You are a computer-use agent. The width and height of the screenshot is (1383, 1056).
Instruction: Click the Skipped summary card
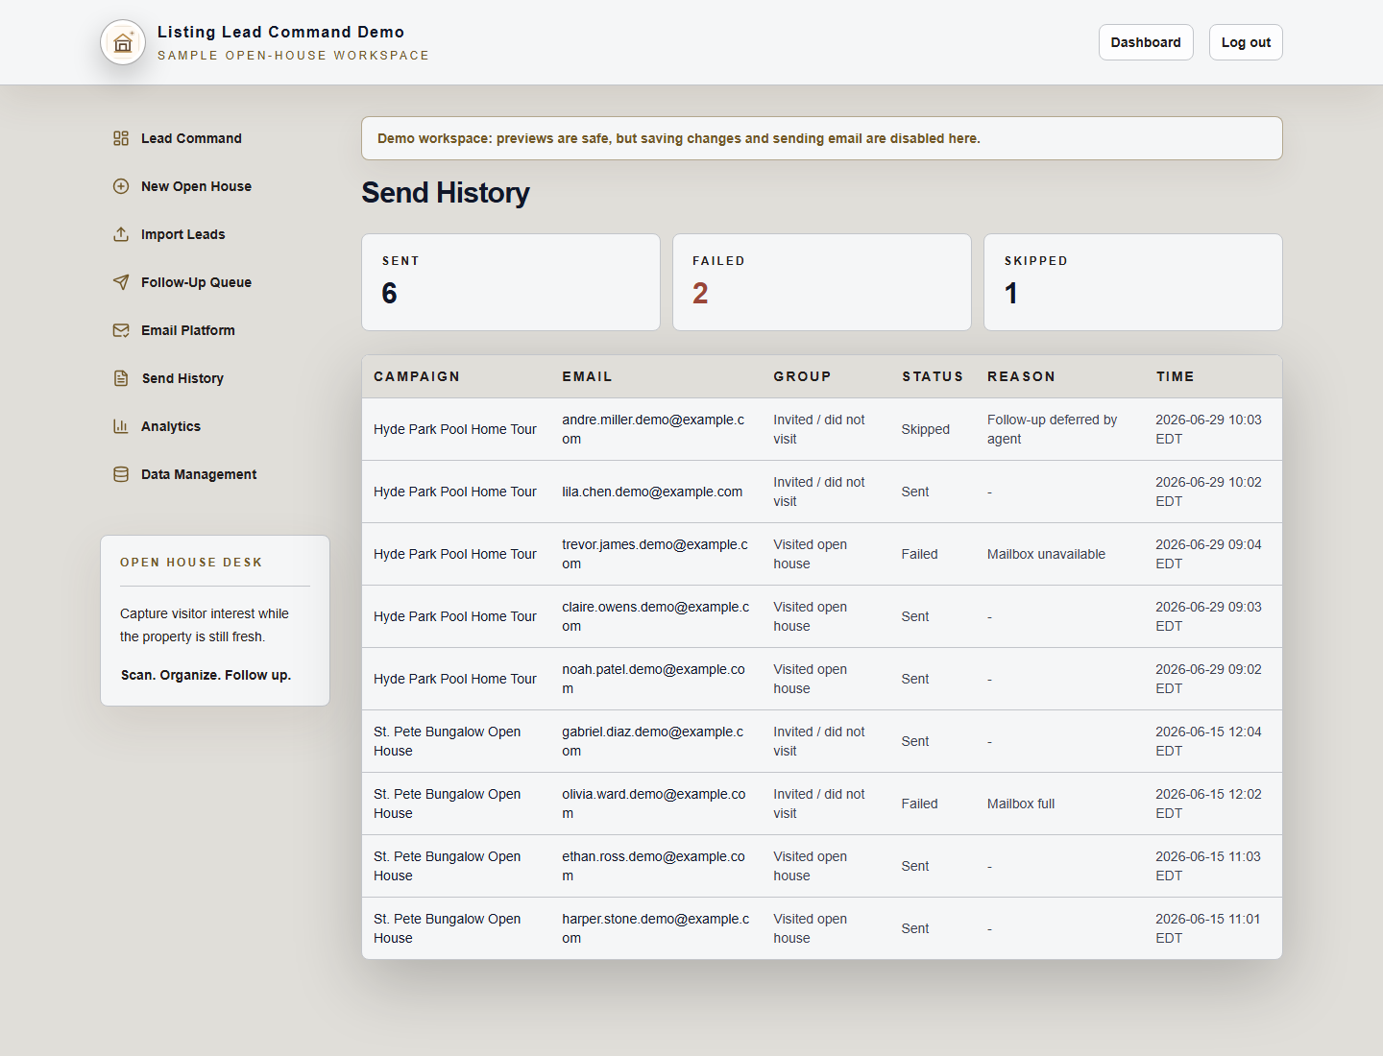click(x=1133, y=282)
